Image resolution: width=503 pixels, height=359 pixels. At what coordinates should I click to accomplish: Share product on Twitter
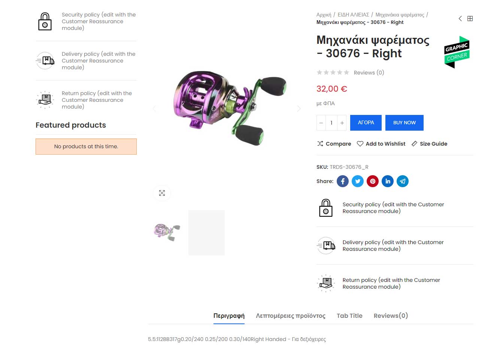click(358, 181)
